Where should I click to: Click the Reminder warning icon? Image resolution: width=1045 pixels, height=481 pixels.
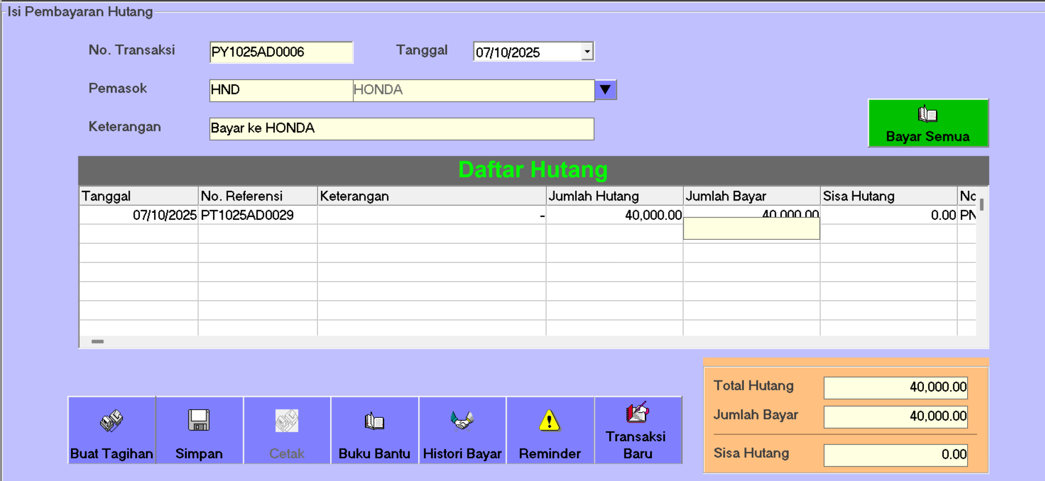click(x=549, y=421)
